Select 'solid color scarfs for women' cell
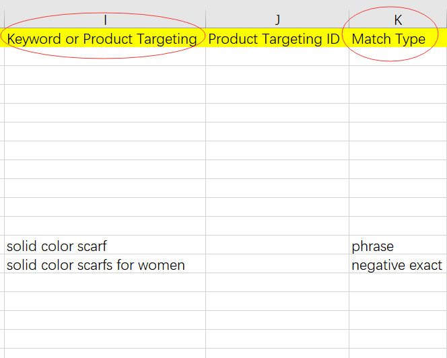Image resolution: width=447 pixels, height=358 pixels. (x=96, y=265)
